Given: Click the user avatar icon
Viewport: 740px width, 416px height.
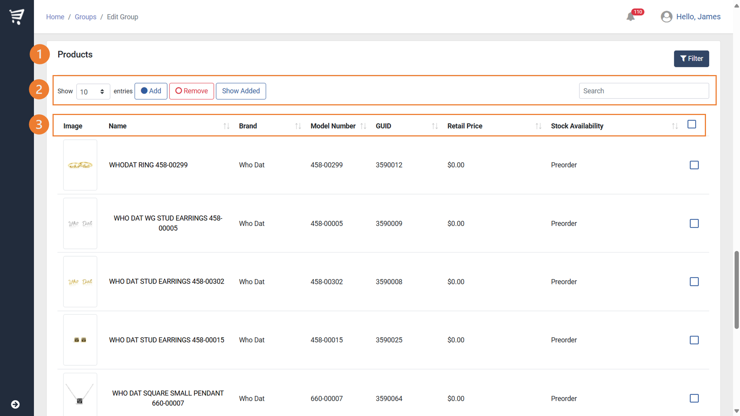Looking at the screenshot, I should (666, 17).
